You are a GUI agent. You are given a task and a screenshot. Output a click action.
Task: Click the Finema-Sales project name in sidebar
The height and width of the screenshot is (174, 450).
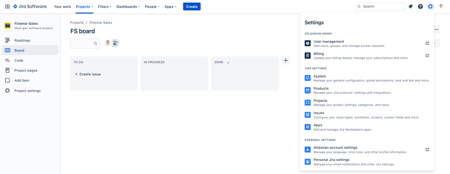coord(26,23)
